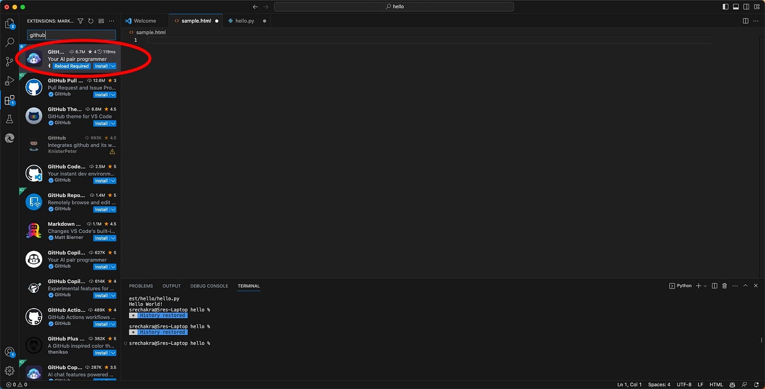Viewport: 765px width, 389px height.
Task: Switch to the sample.html tab
Action: click(x=196, y=21)
